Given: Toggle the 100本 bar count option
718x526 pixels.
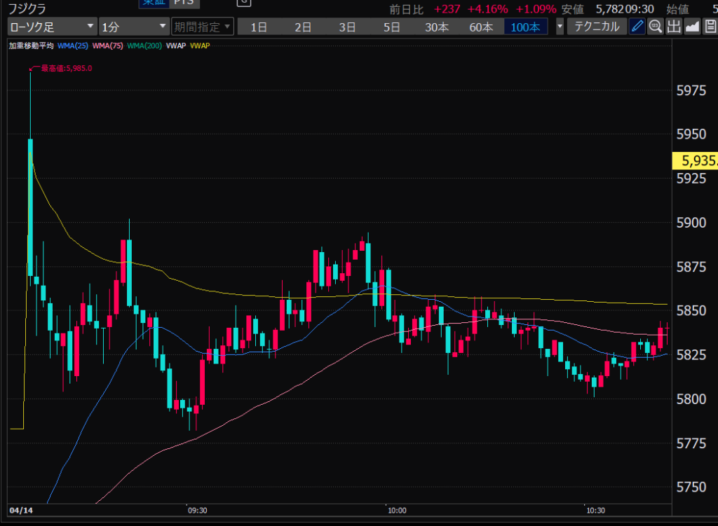Looking at the screenshot, I should click(x=525, y=27).
